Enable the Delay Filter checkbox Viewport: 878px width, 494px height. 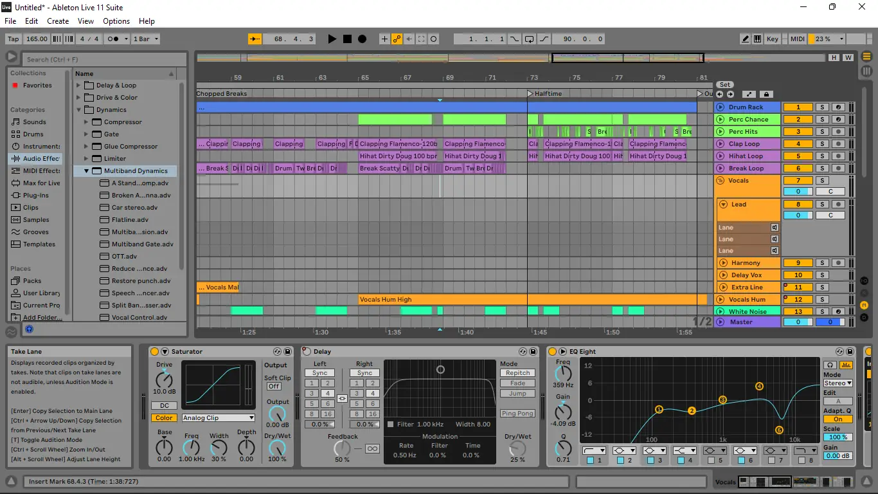[390, 425]
